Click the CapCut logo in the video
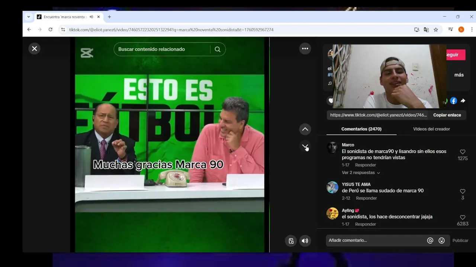 pos(87,53)
